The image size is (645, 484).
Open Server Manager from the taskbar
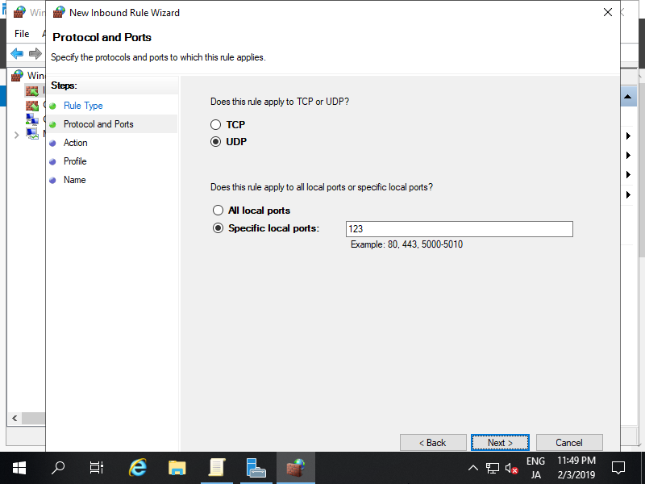pos(256,467)
